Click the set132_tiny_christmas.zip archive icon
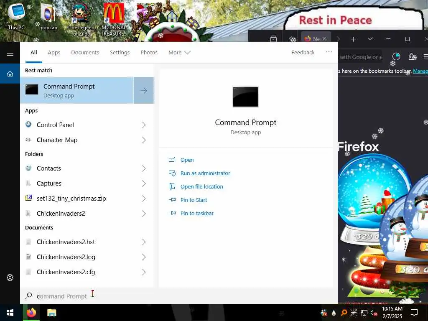This screenshot has width=428, height=321. [x=28, y=198]
